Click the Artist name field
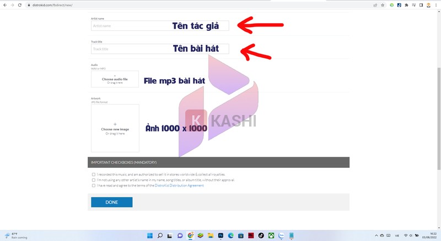 (160, 25)
